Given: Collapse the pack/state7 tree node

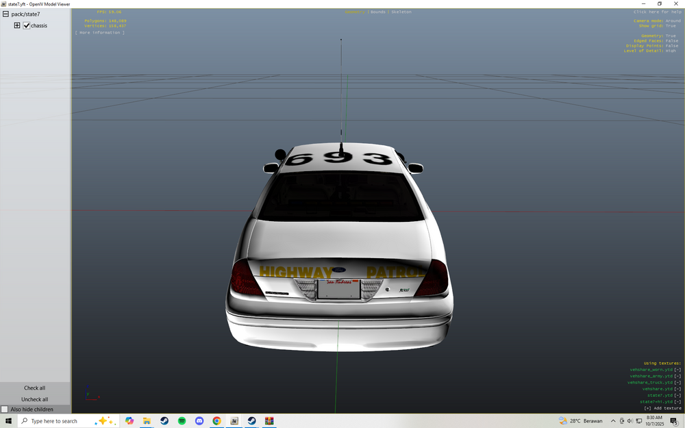Looking at the screenshot, I should (4, 13).
